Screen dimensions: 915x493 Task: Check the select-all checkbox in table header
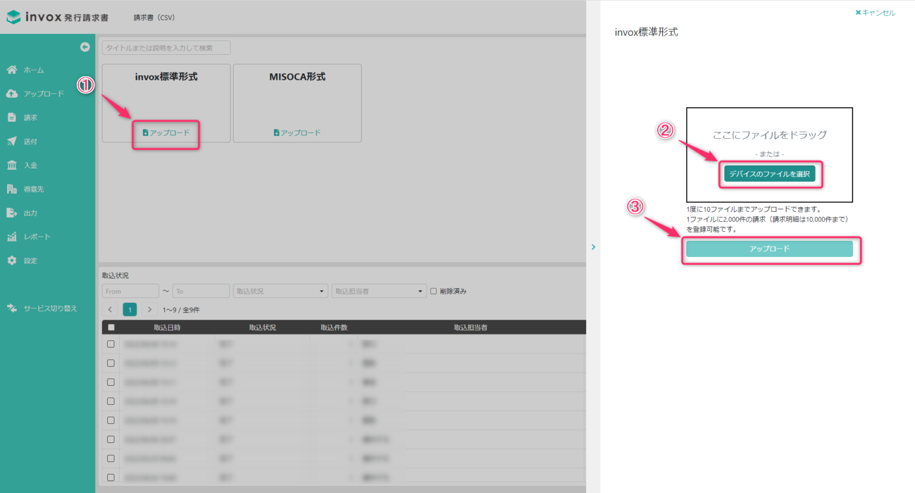111,327
